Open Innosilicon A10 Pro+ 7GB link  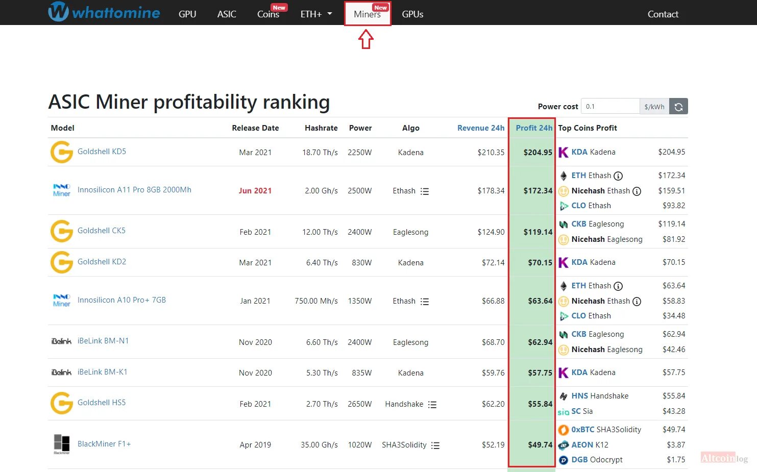(x=121, y=300)
